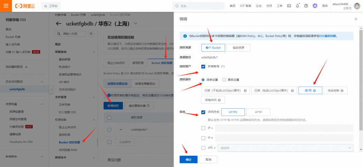Collapse the sidebar with the arrow handle
Viewport: 363px width, 167px height.
pos(51,90)
